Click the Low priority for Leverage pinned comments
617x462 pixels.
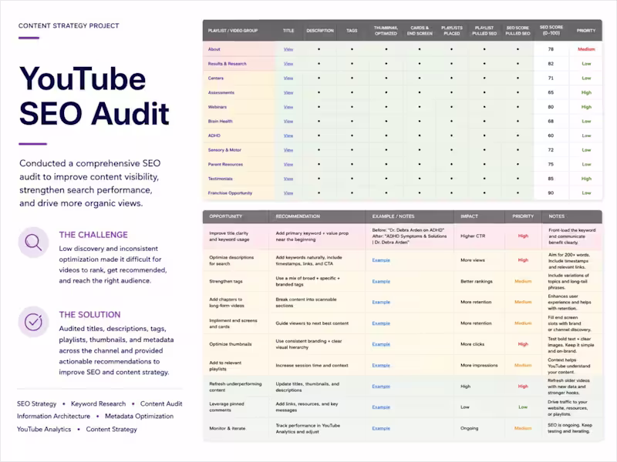pyautogui.click(x=523, y=407)
